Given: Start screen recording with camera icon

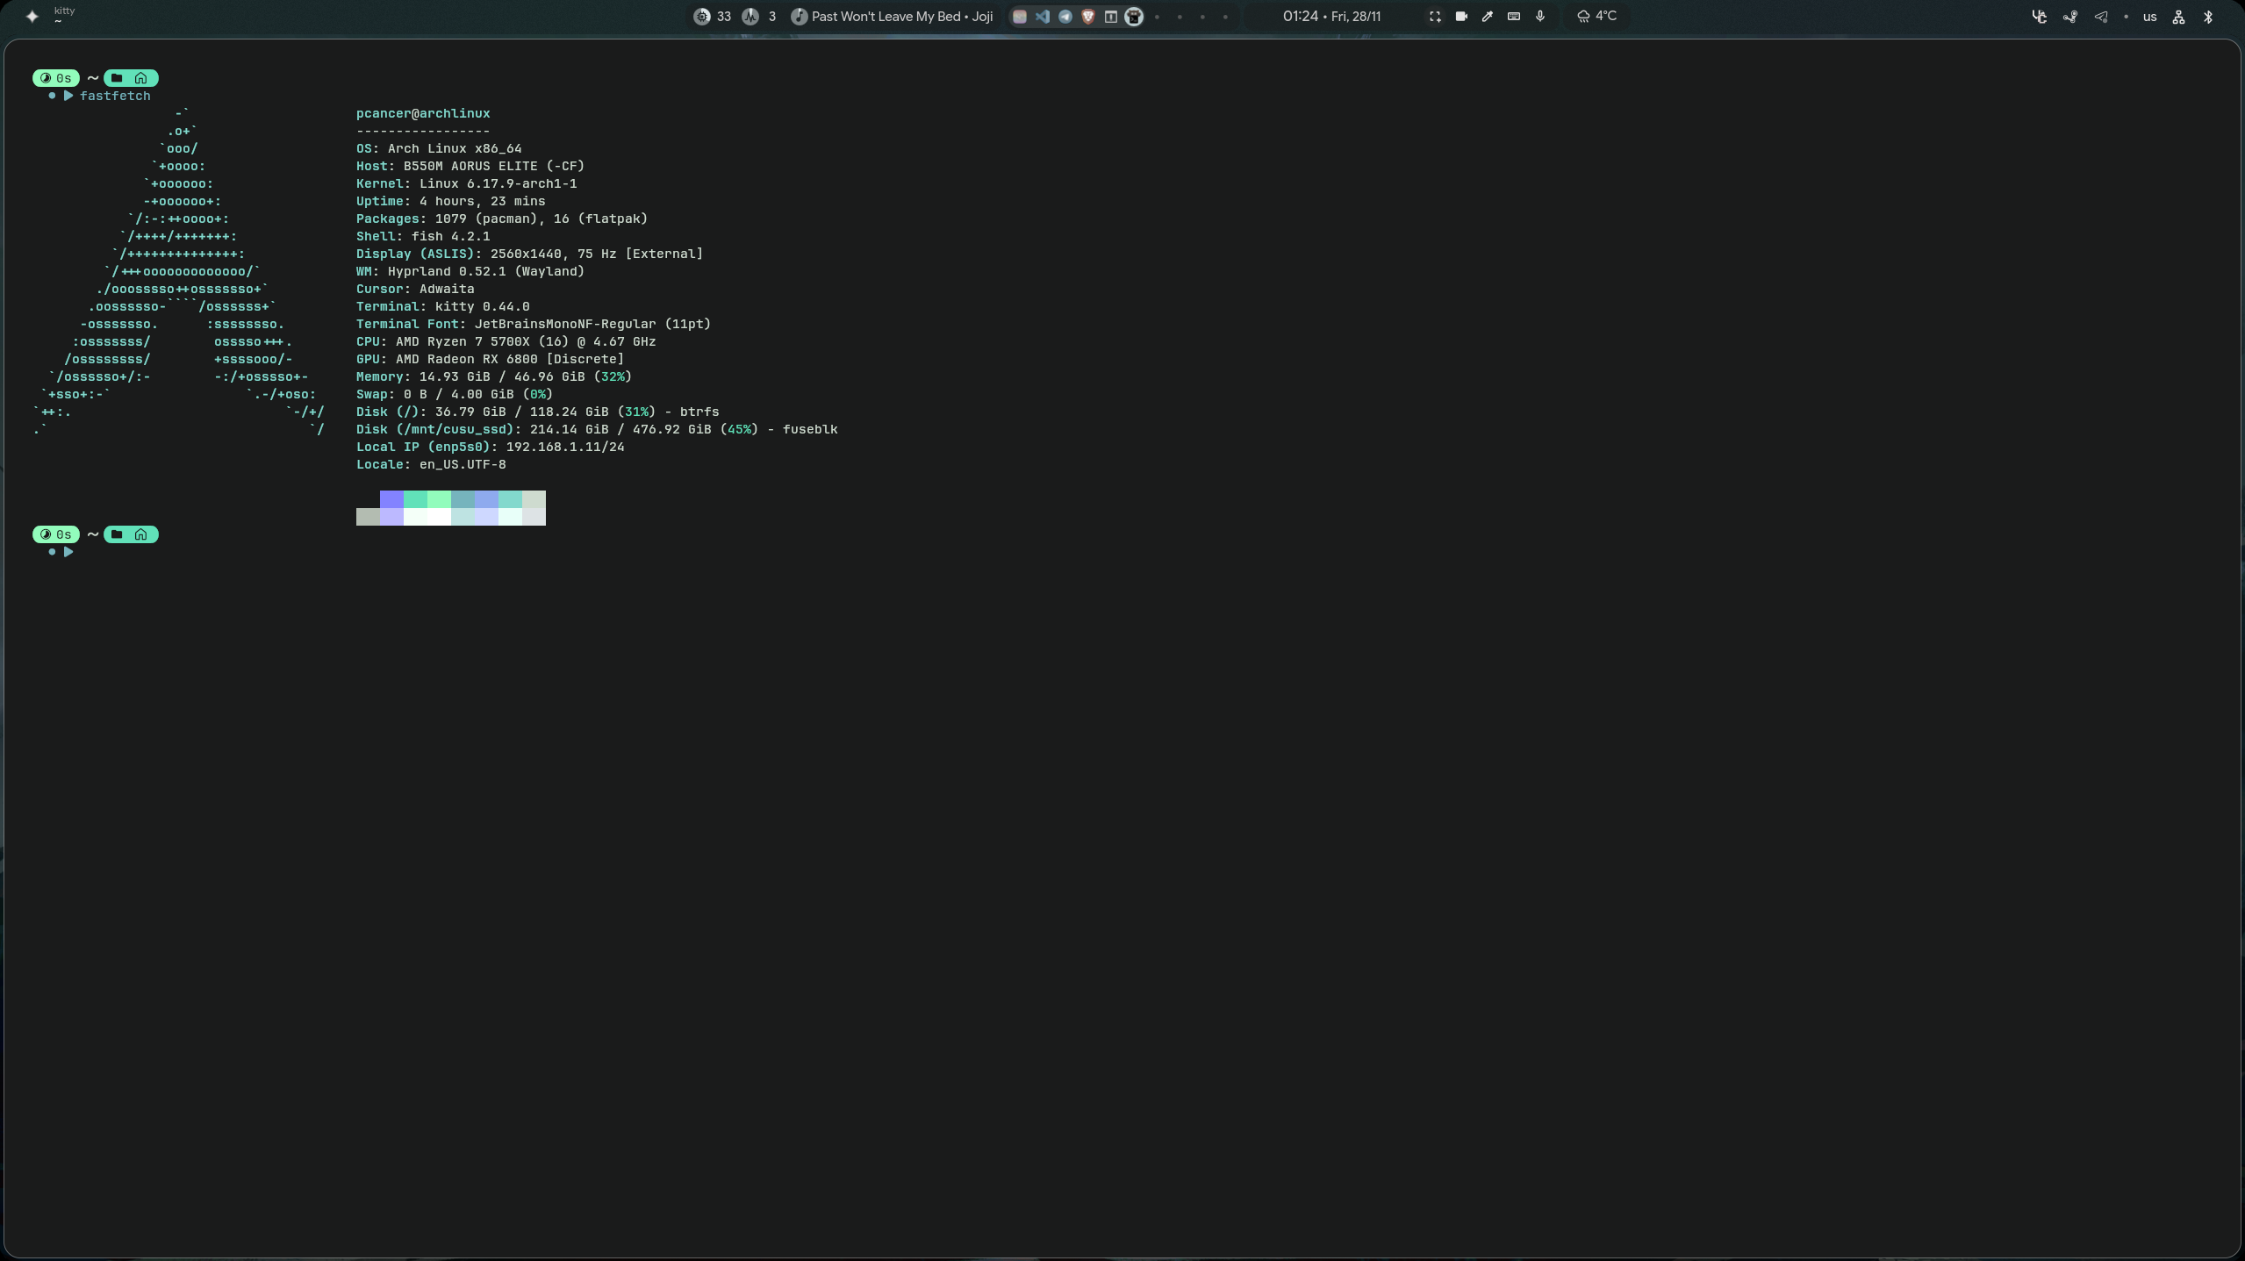Looking at the screenshot, I should pos(1461,17).
